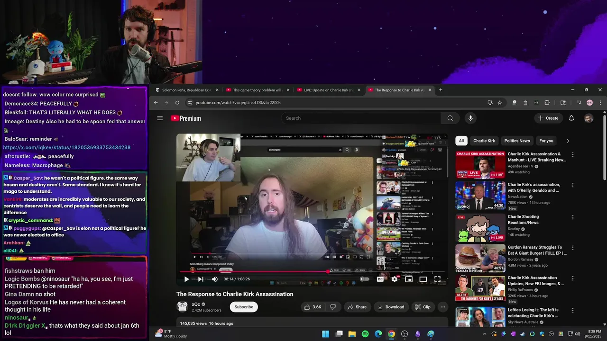Open video settings gear
Screen dimensions: 607x341
(394, 279)
